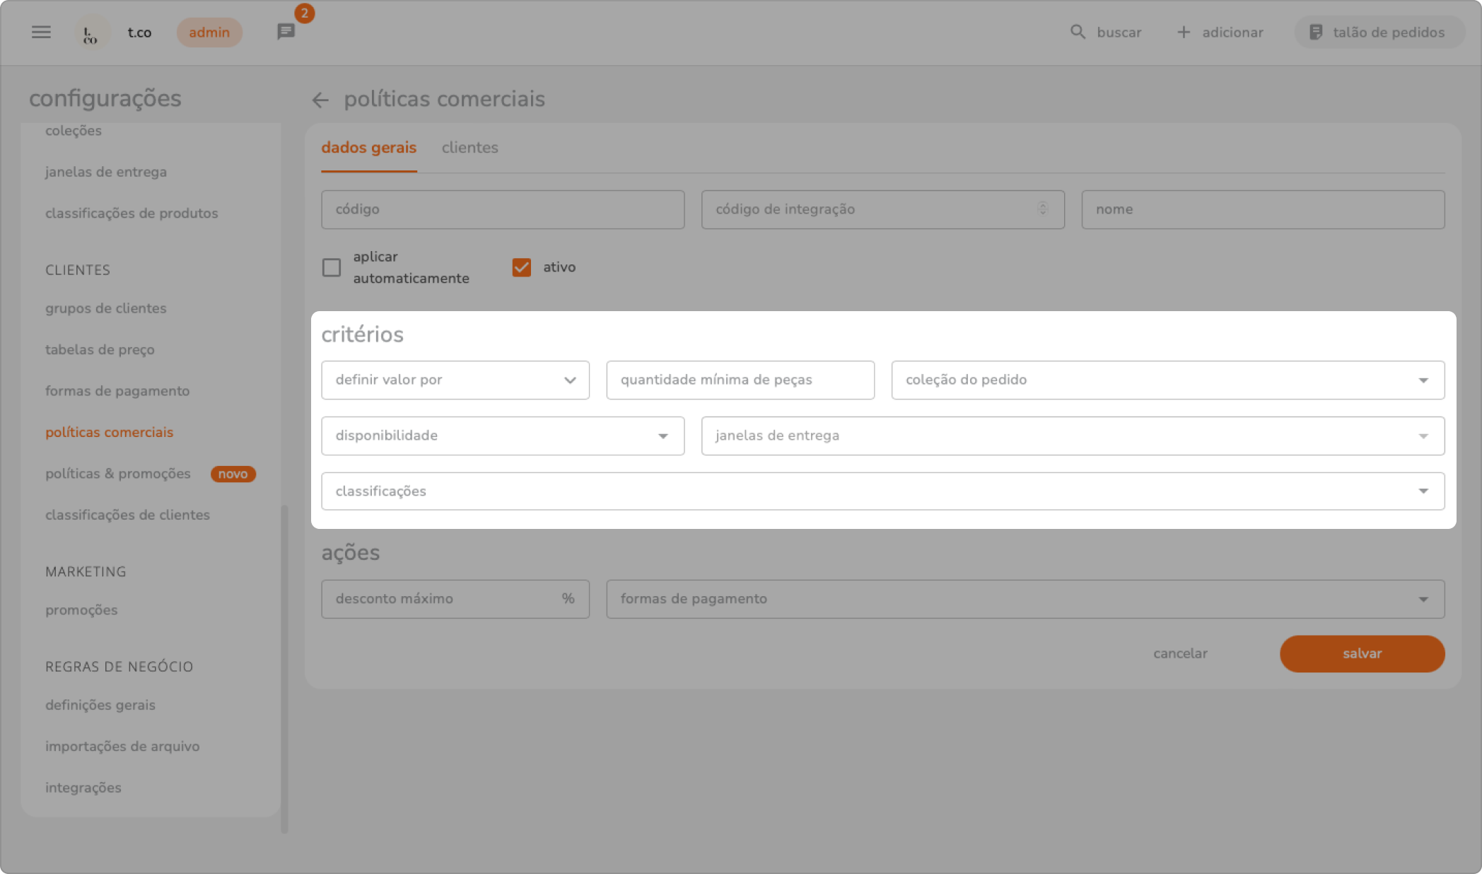The image size is (1482, 874).
Task: Open the coleção do pedido dropdown
Action: pyautogui.click(x=1167, y=380)
